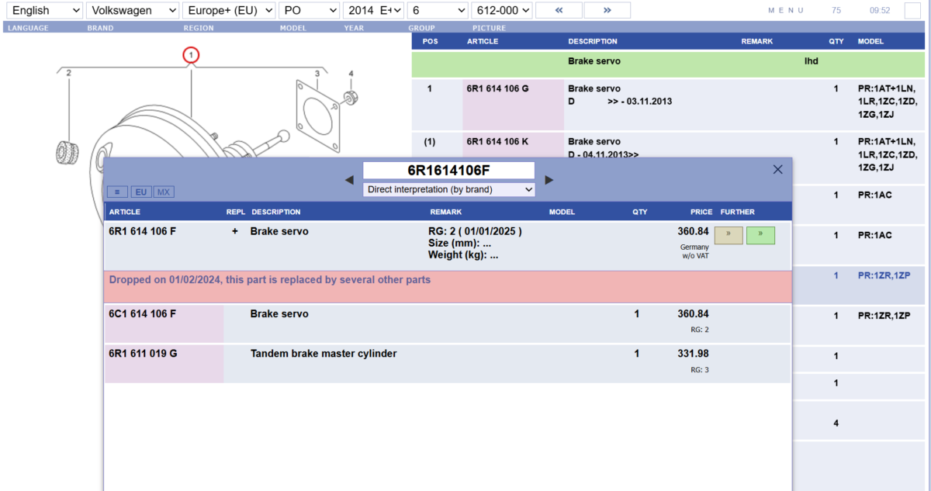931x491 pixels.
Task: Open the Direct interpretation (by brand) dropdown
Action: point(449,189)
